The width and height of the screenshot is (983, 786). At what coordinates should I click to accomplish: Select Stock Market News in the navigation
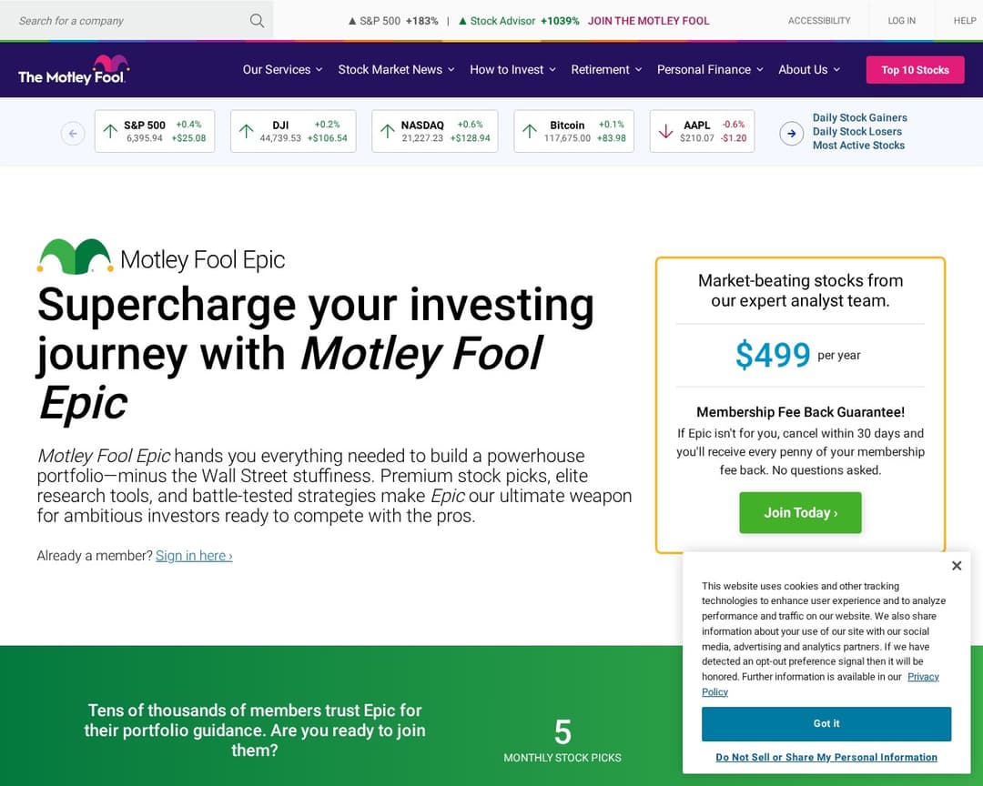tap(390, 69)
